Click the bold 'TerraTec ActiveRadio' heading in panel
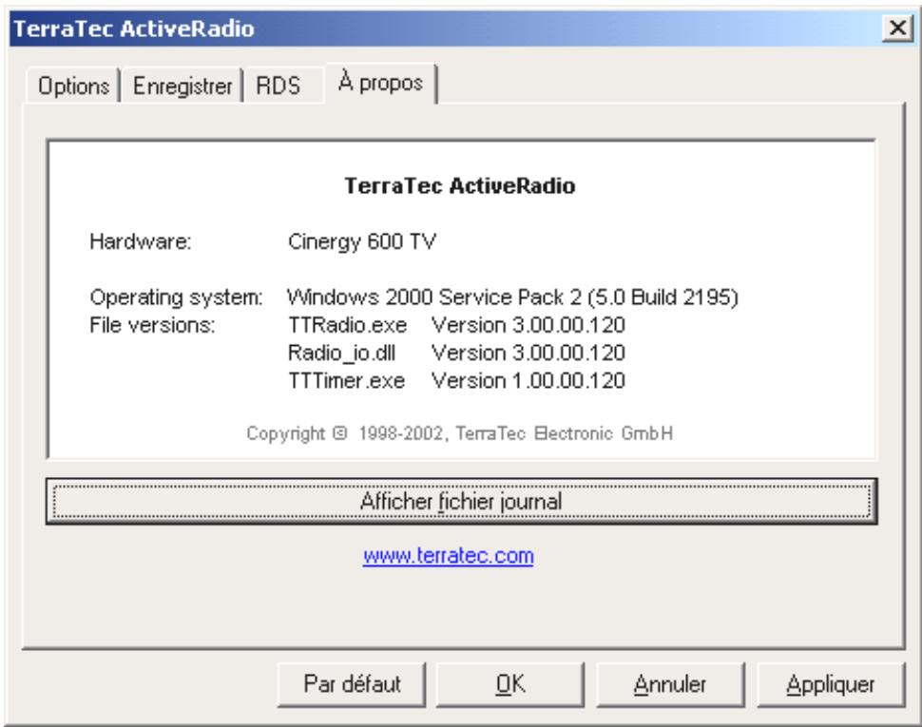Image resolution: width=922 pixels, height=727 pixels. tap(459, 185)
